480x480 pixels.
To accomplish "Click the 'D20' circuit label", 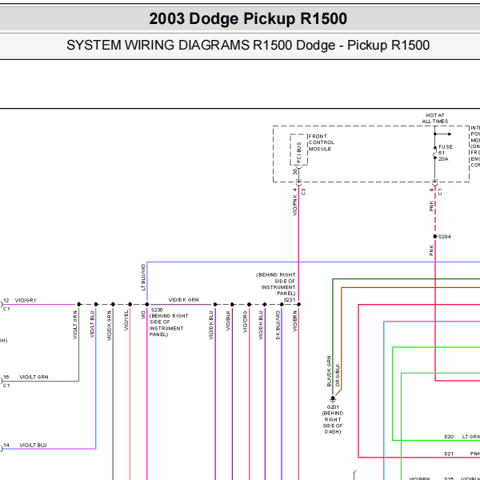I will (449, 437).
